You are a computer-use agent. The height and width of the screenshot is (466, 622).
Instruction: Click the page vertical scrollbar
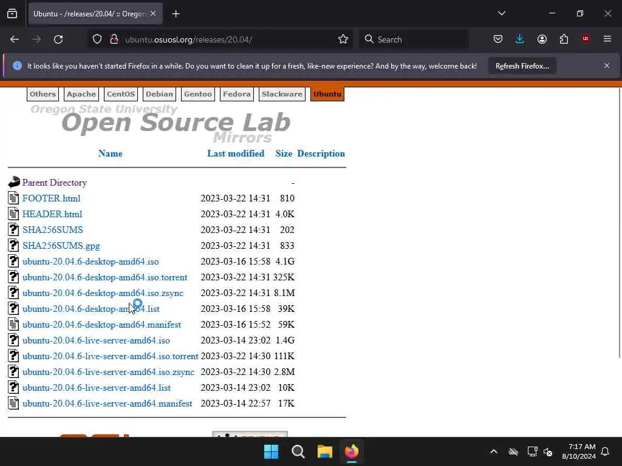(x=619, y=223)
